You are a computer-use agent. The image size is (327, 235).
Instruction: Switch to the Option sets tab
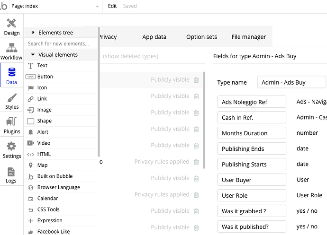(201, 37)
